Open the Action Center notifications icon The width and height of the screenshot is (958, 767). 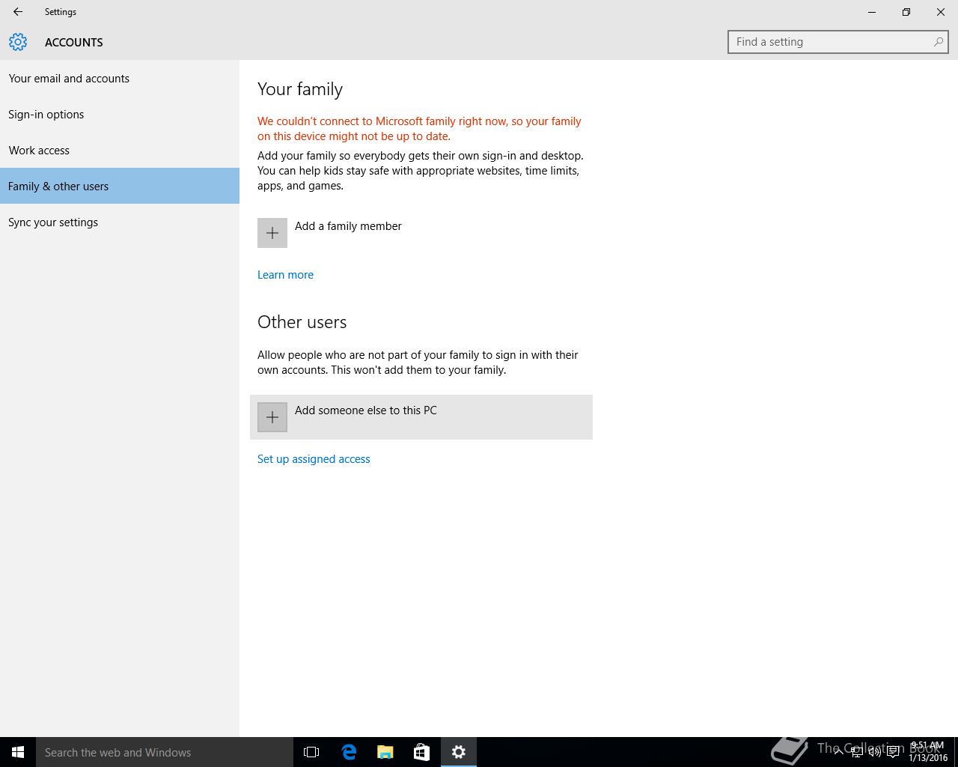(893, 752)
